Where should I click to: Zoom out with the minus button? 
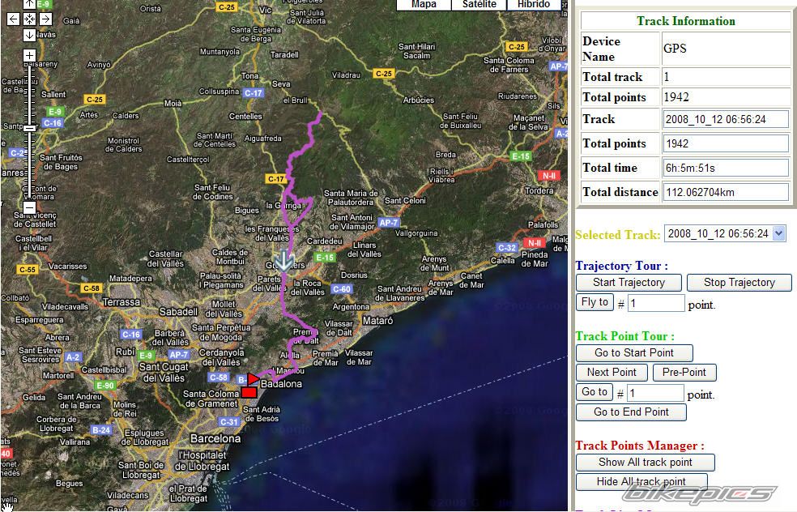(x=29, y=207)
